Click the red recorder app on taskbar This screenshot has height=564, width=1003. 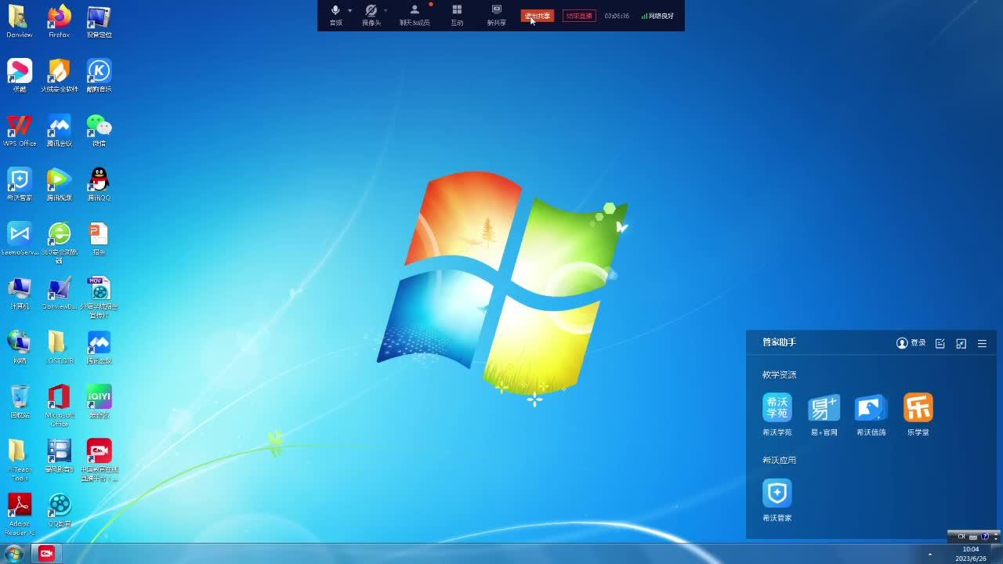coord(46,553)
